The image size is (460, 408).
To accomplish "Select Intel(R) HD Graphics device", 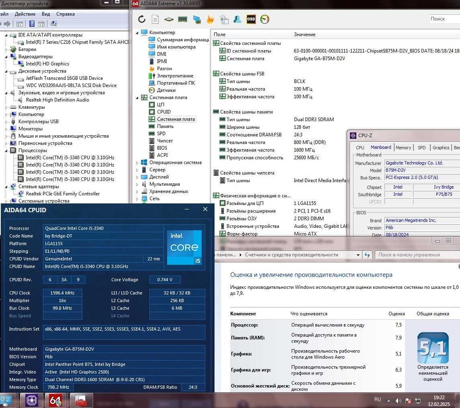I will click(x=47, y=64).
